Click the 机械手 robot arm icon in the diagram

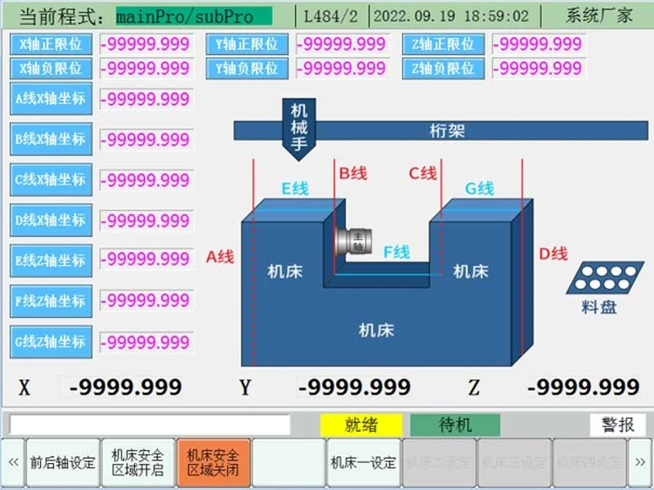tap(298, 123)
